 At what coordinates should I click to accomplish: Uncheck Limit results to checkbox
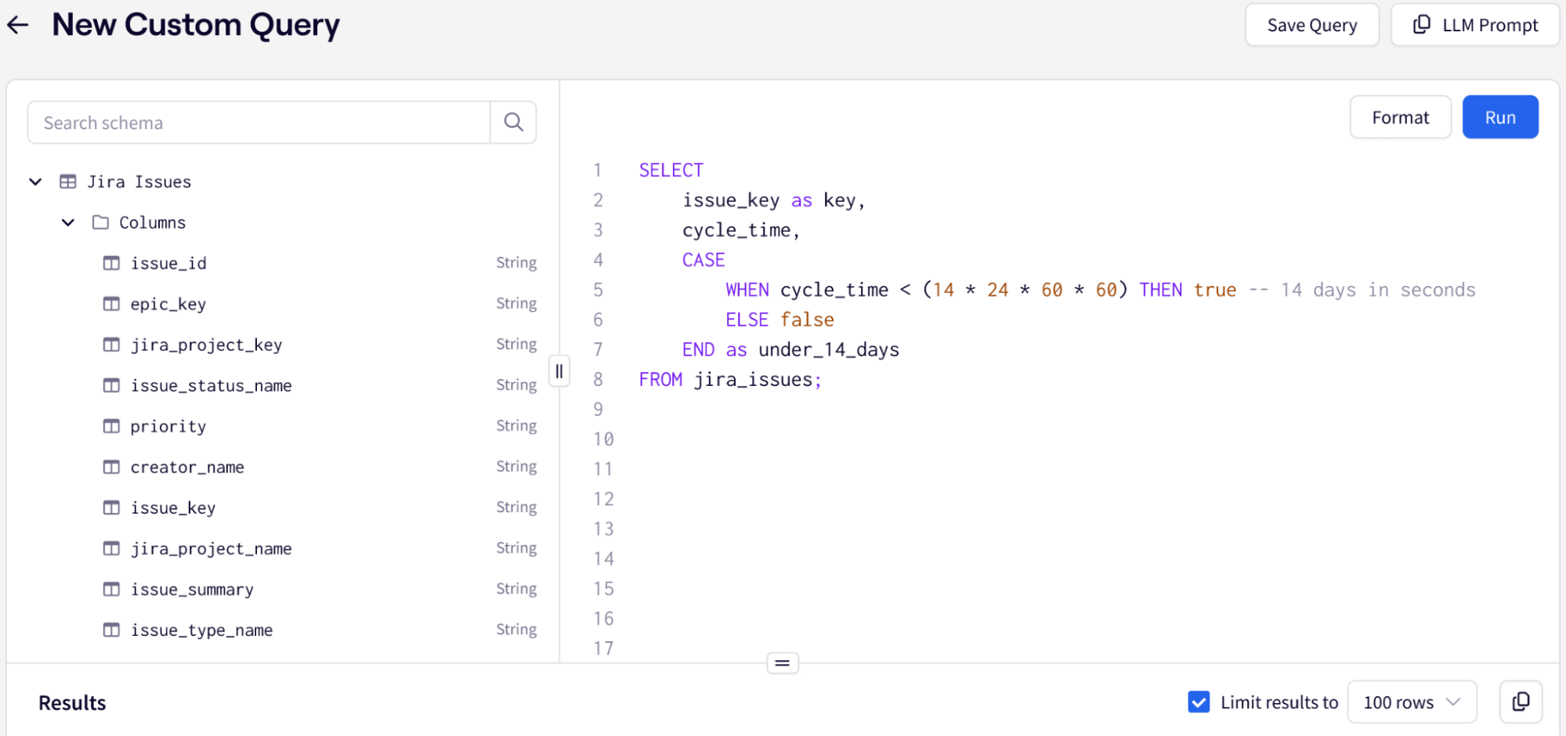tap(1199, 702)
